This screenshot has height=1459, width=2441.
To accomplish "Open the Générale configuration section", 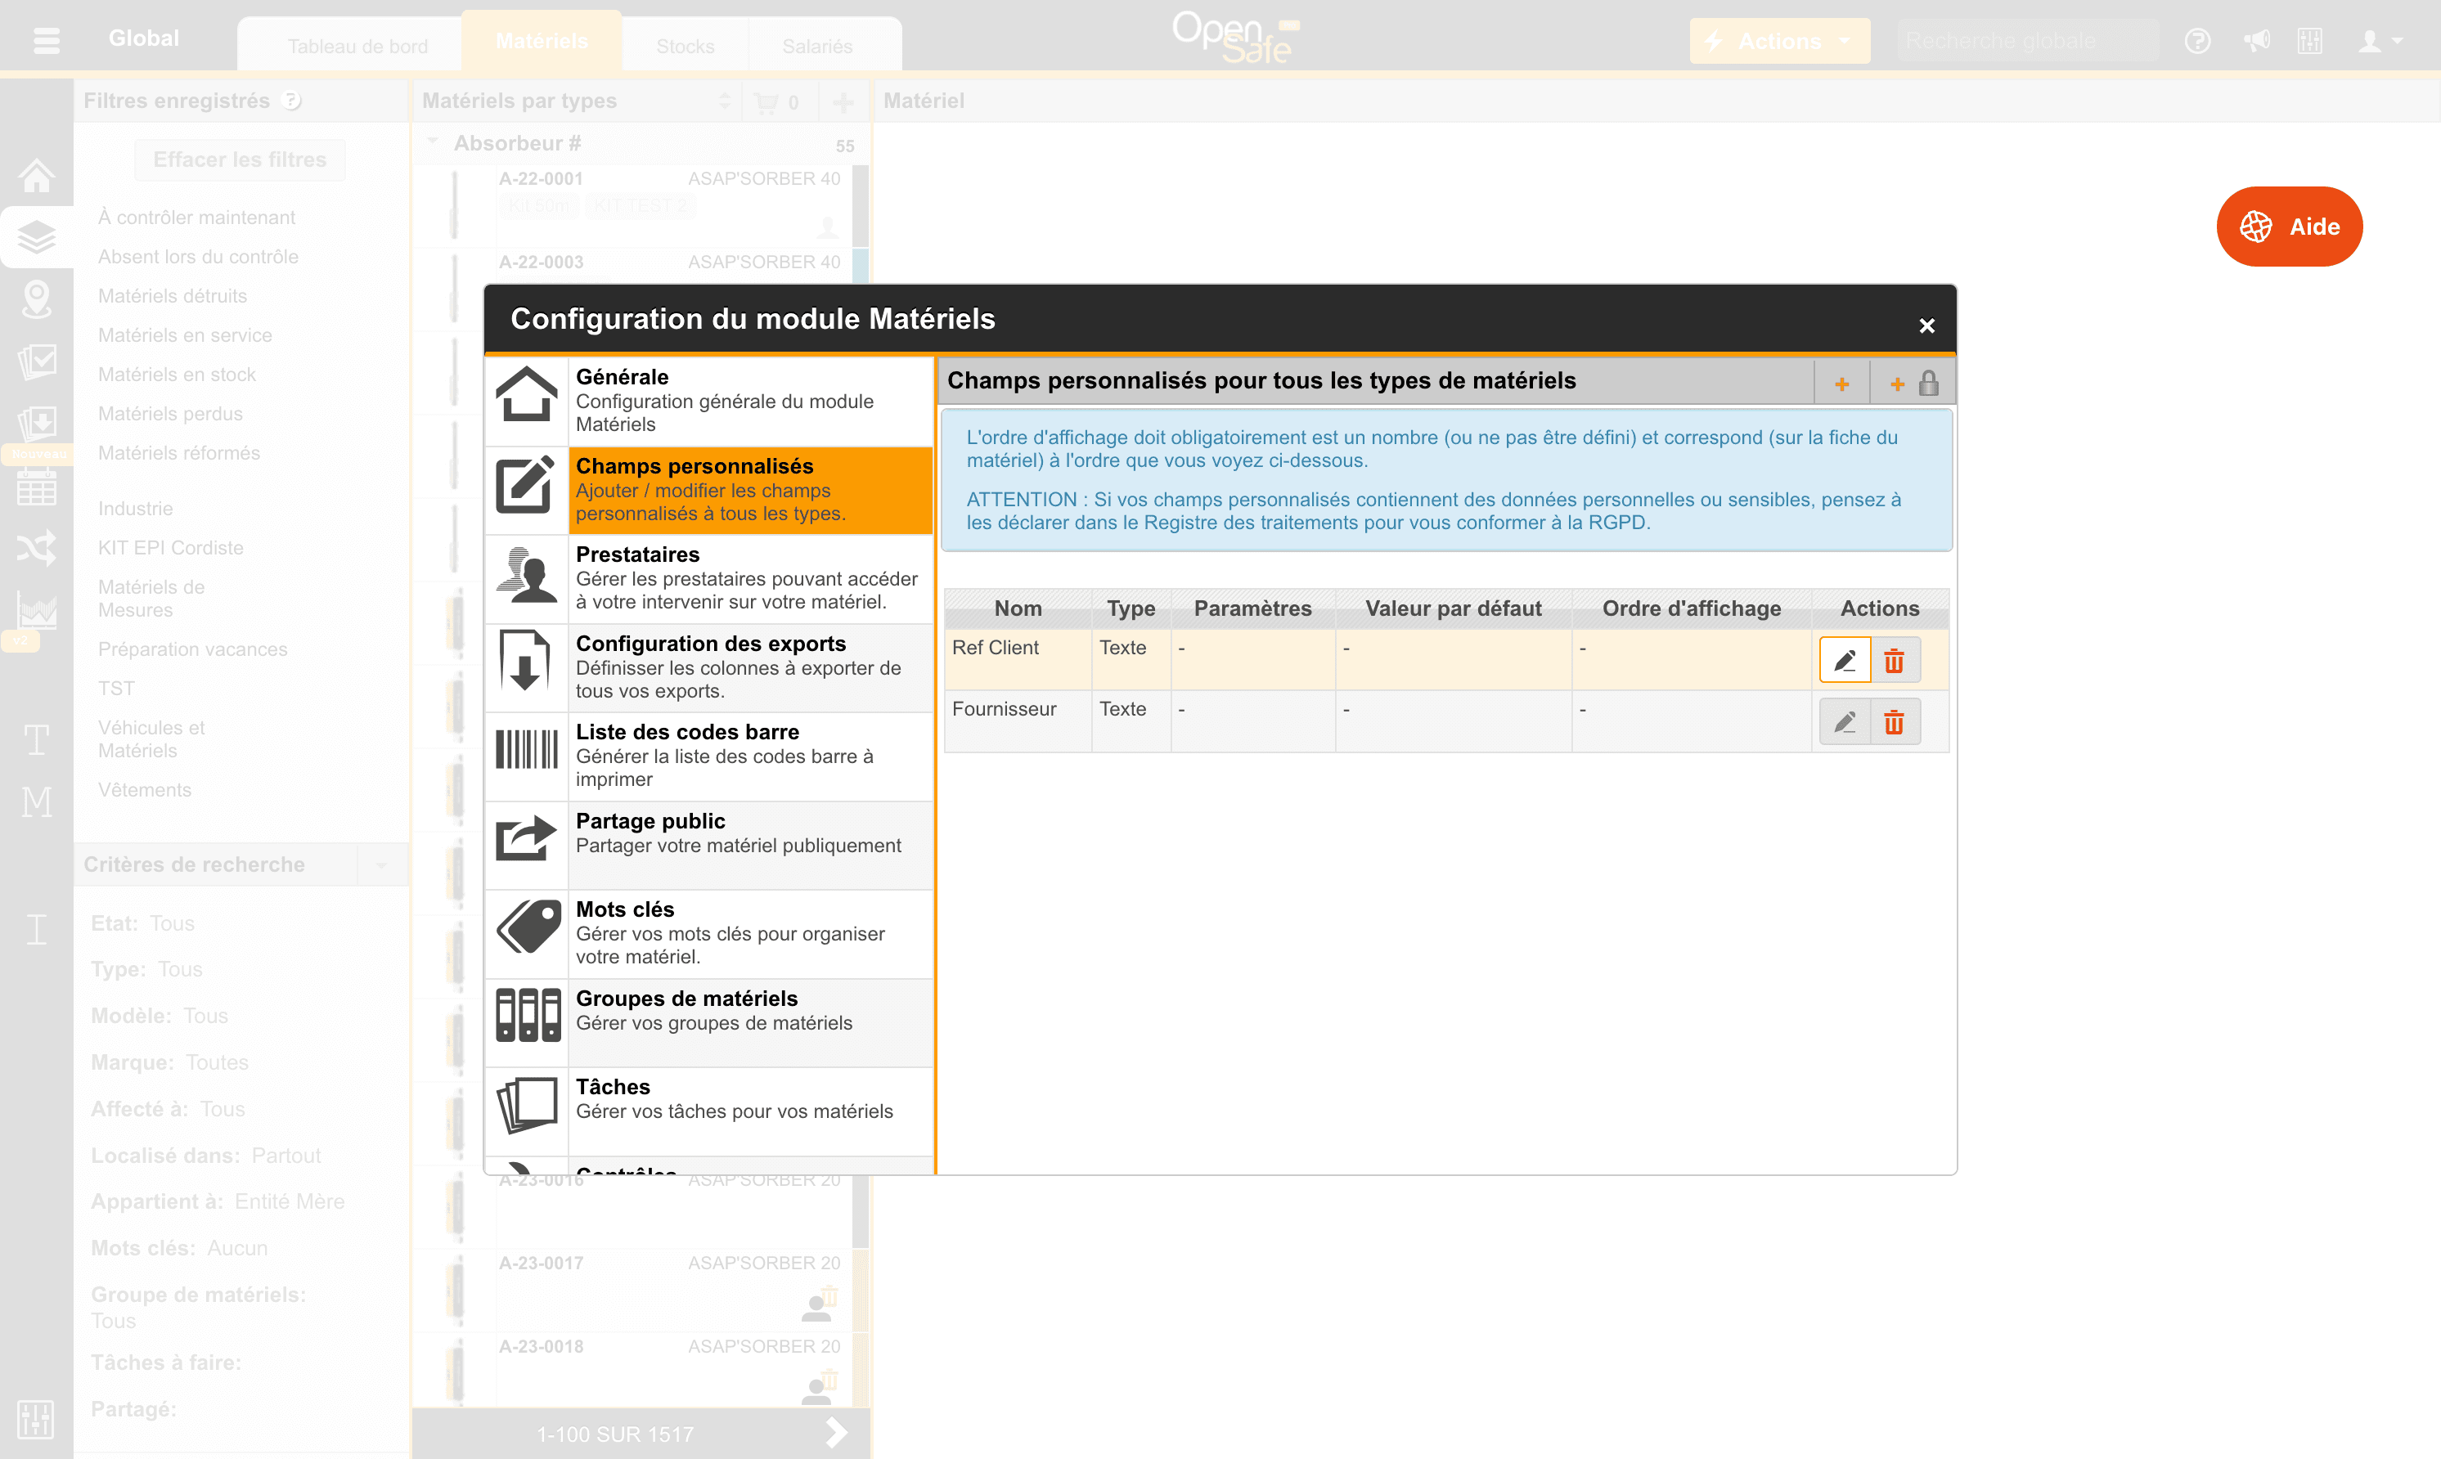I will pos(708,401).
